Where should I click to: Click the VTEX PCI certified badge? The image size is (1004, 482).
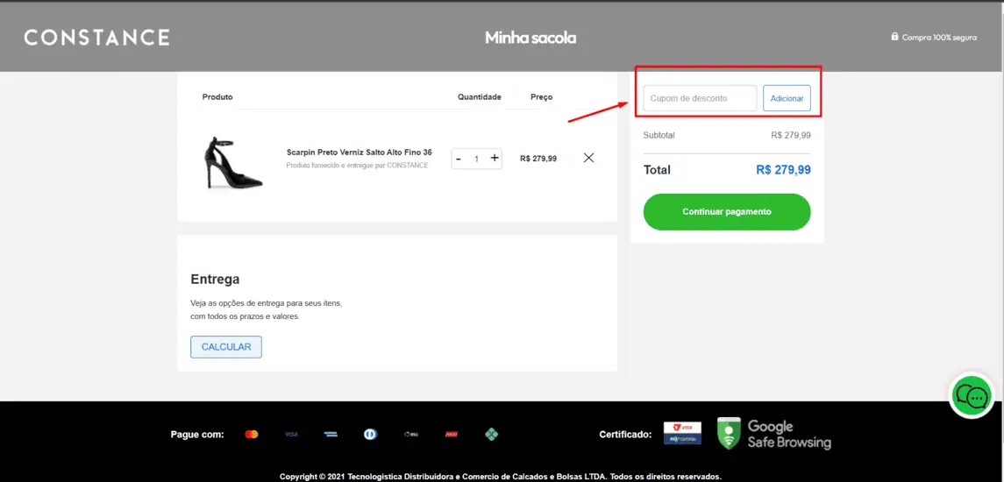coord(682,433)
